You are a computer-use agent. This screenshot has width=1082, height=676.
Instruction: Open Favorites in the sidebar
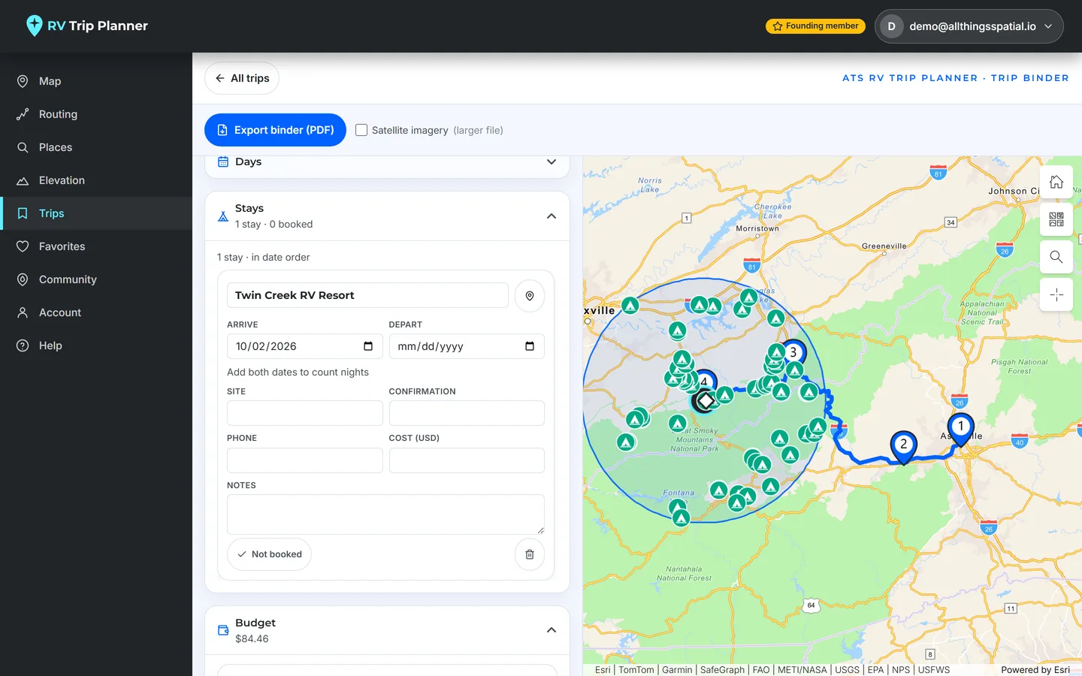tap(96, 246)
